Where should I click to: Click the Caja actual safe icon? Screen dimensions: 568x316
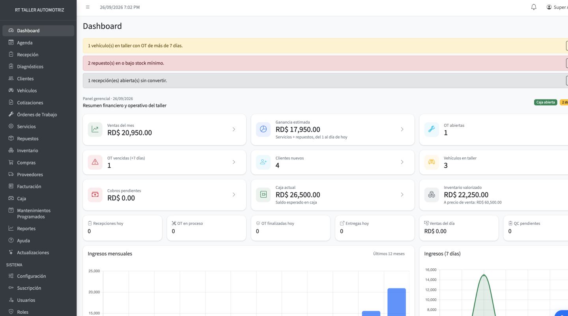263,195
